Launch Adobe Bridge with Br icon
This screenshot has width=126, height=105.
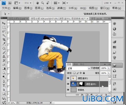click(10, 3)
